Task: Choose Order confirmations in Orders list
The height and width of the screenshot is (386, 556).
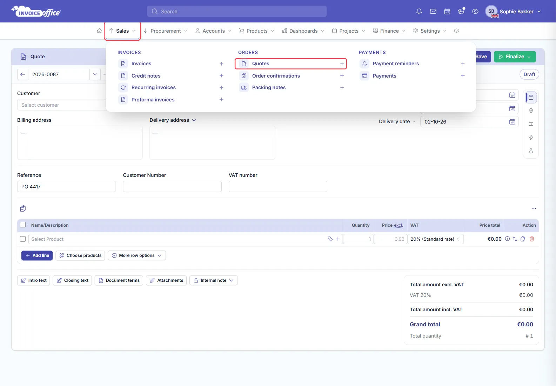Action: click(276, 76)
